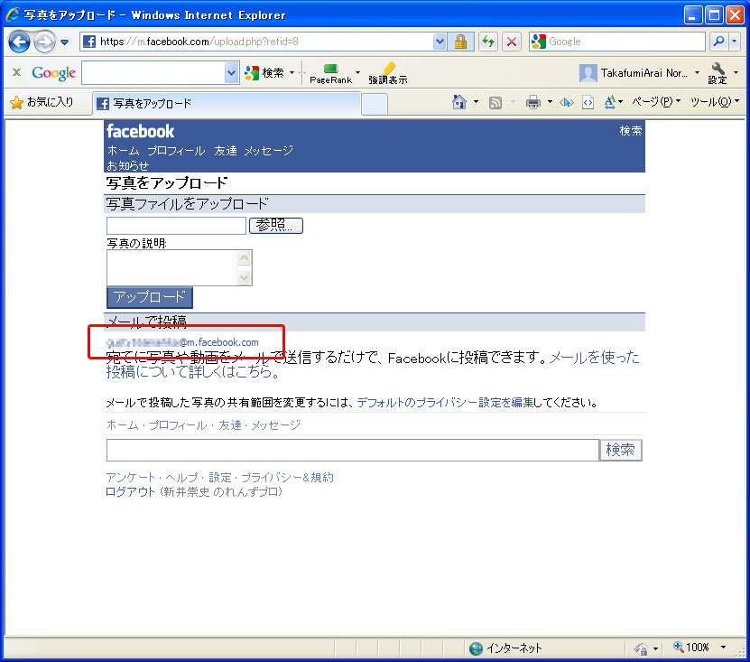The width and height of the screenshot is (750, 662).
Task: Click the 参照... browse button
Action: [x=276, y=226]
